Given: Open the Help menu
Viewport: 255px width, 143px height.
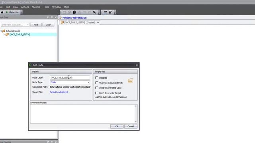Looking at the screenshot, I should click(67, 7).
